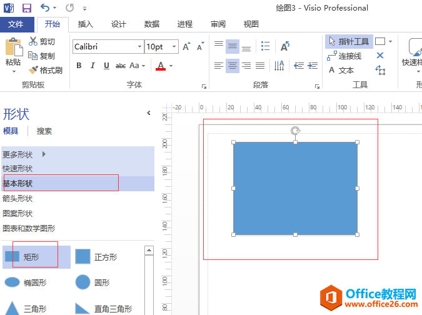
Task: Toggle strikethrough abc formatting
Action: pyautogui.click(x=120, y=66)
